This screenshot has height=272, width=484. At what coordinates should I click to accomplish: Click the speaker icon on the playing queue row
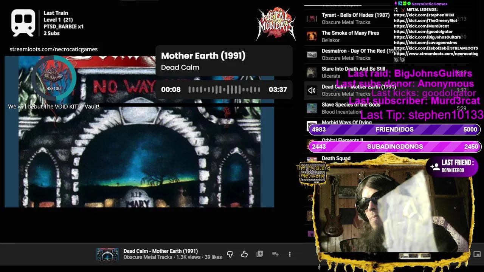[x=312, y=90]
